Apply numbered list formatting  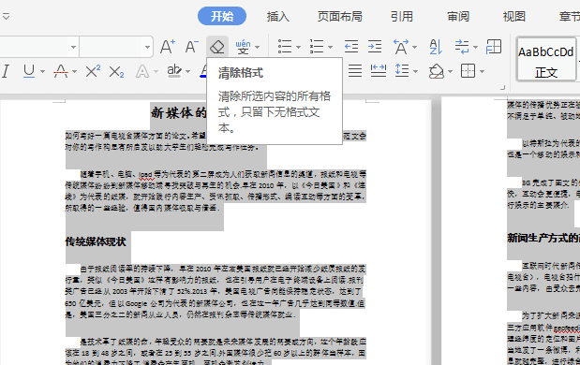(317, 47)
